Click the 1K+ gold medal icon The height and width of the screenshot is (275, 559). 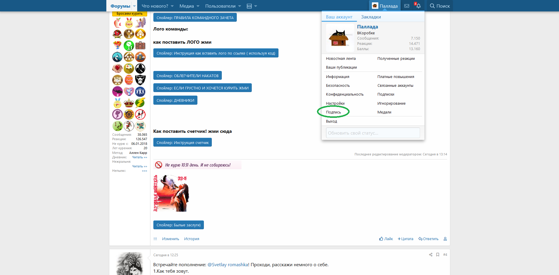coord(129,23)
